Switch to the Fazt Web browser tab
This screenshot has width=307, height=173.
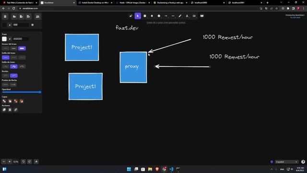pos(20,3)
